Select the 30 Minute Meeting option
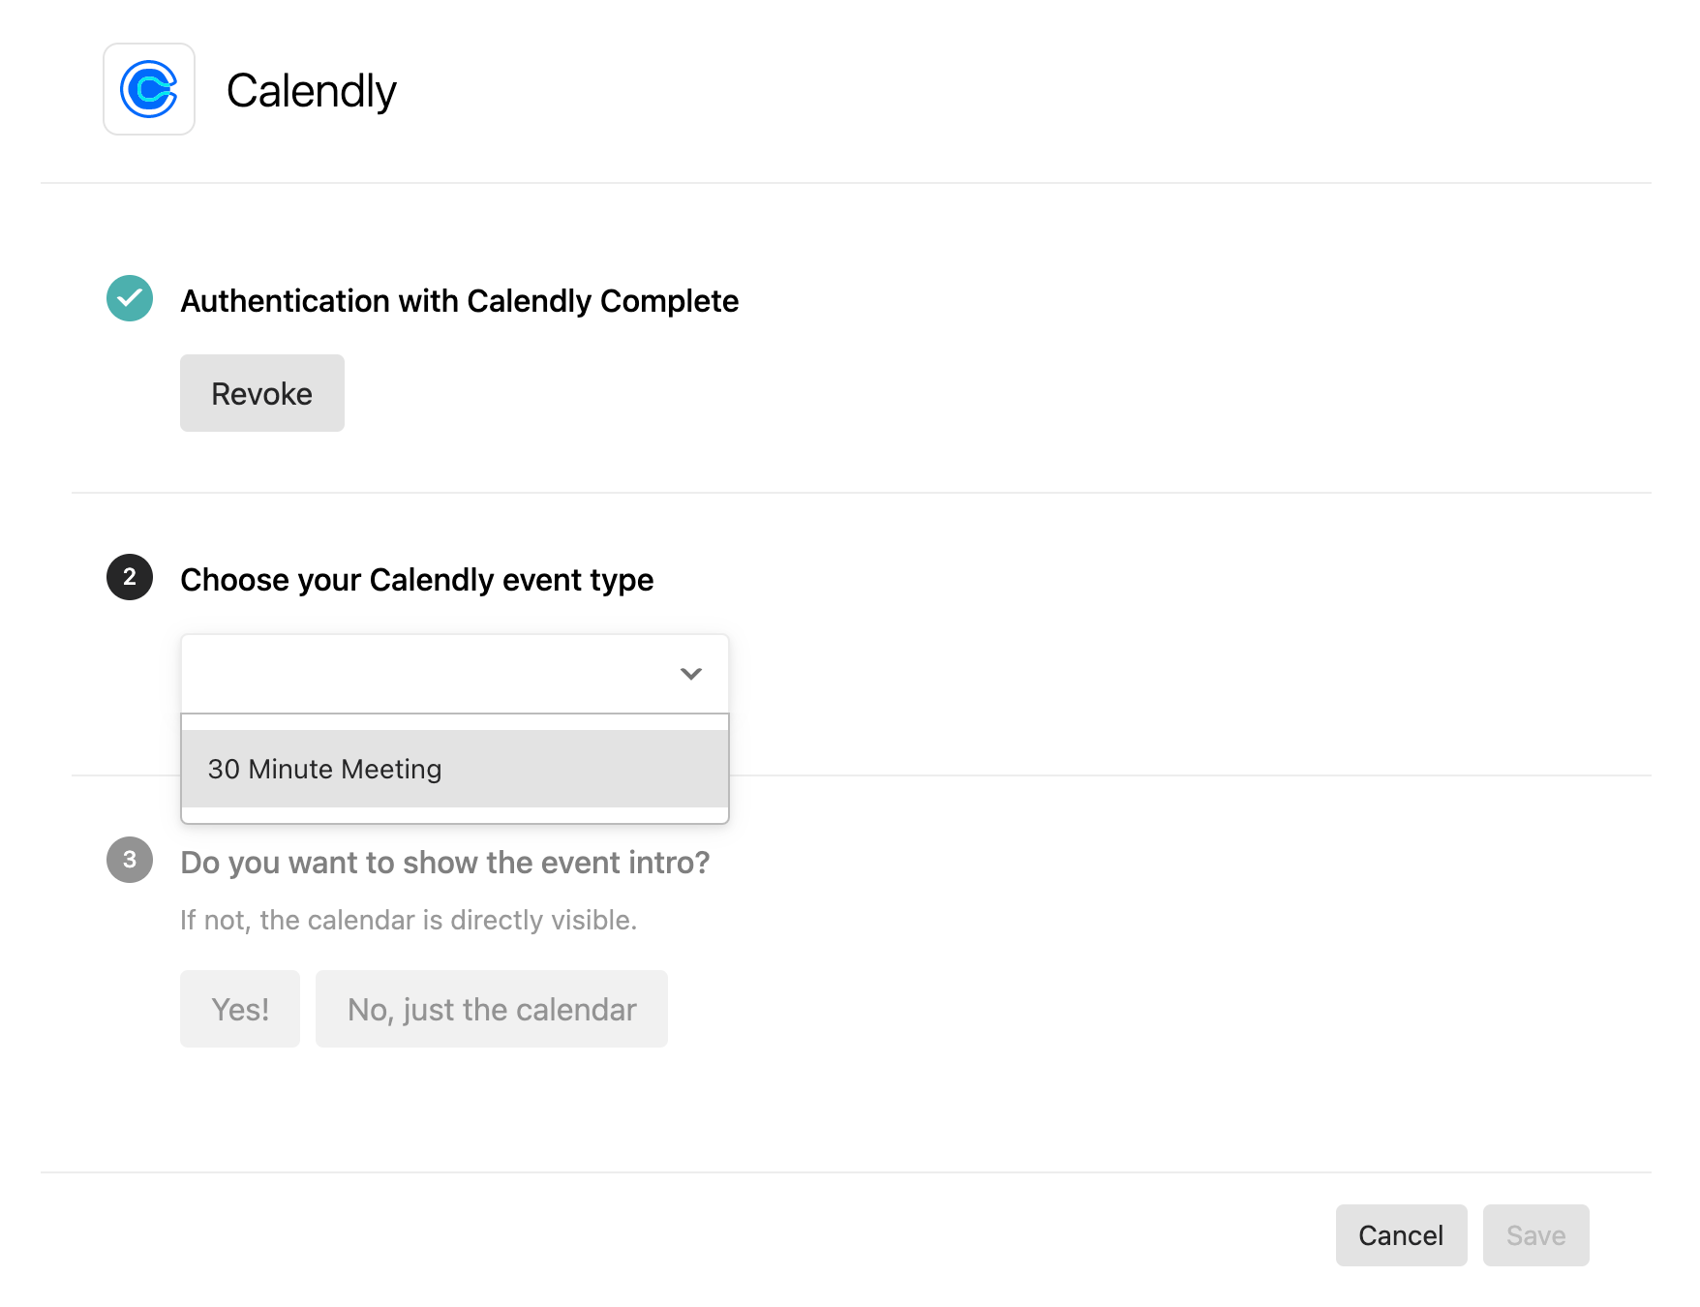The image size is (1700, 1307). tap(455, 769)
